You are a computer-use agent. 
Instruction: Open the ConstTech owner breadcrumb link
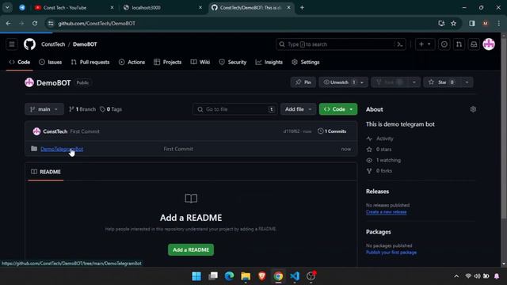[53, 44]
